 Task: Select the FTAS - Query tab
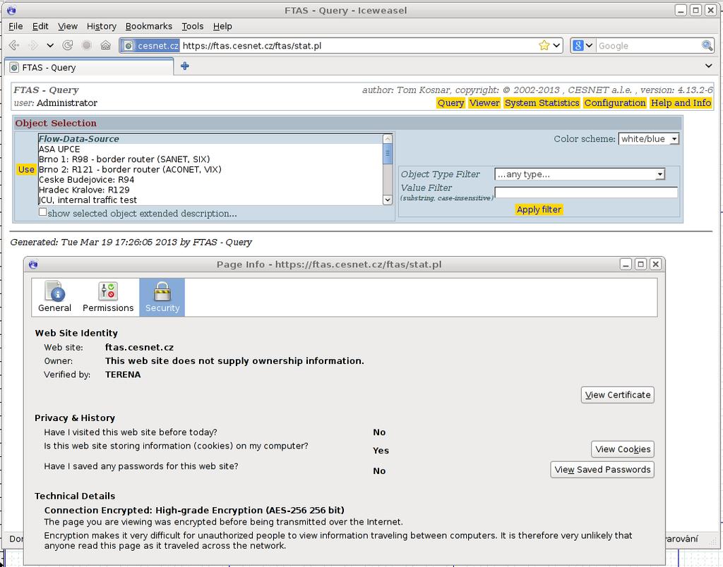click(89, 67)
